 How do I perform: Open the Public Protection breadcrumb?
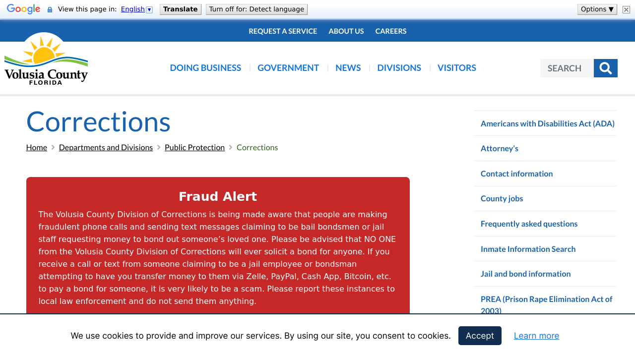194,147
